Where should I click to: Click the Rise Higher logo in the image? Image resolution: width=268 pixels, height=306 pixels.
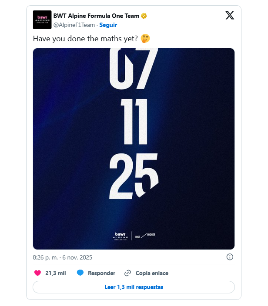coord(145,236)
